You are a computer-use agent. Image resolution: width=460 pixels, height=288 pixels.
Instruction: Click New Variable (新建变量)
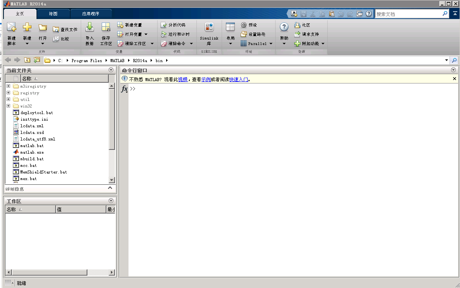[x=129, y=25]
